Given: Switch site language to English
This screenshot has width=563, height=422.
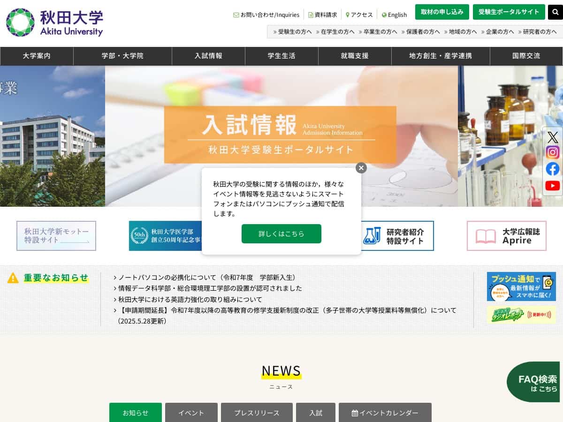Looking at the screenshot, I should (x=395, y=15).
